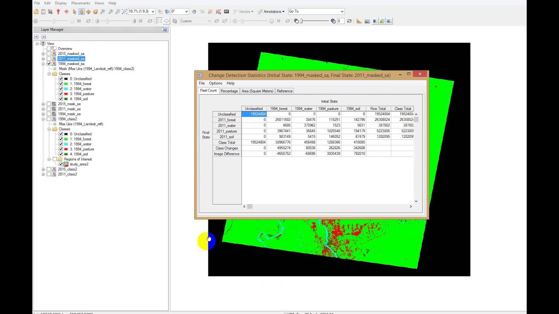The width and height of the screenshot is (559, 314).
Task: Check the 2015_masked_sa layer visibility box
Action: [49, 54]
